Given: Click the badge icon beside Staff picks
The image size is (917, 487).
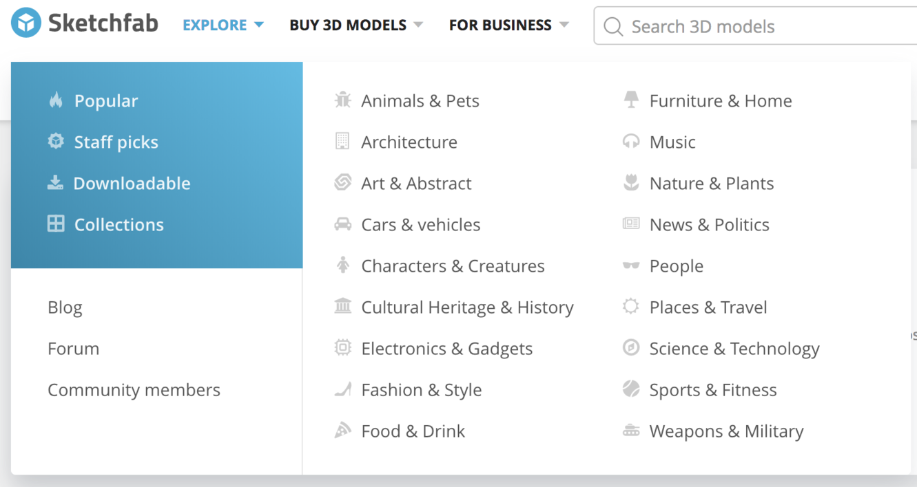Looking at the screenshot, I should 56,142.
